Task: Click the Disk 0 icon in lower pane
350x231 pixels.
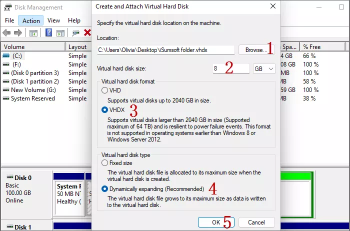Action: pyautogui.click(x=10, y=177)
